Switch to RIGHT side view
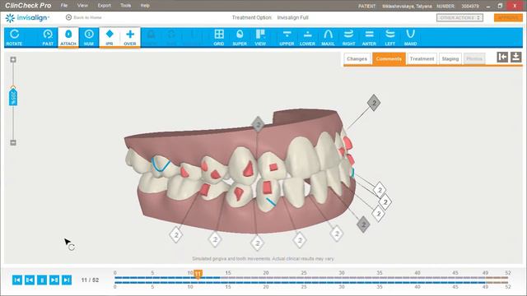 (x=348, y=37)
